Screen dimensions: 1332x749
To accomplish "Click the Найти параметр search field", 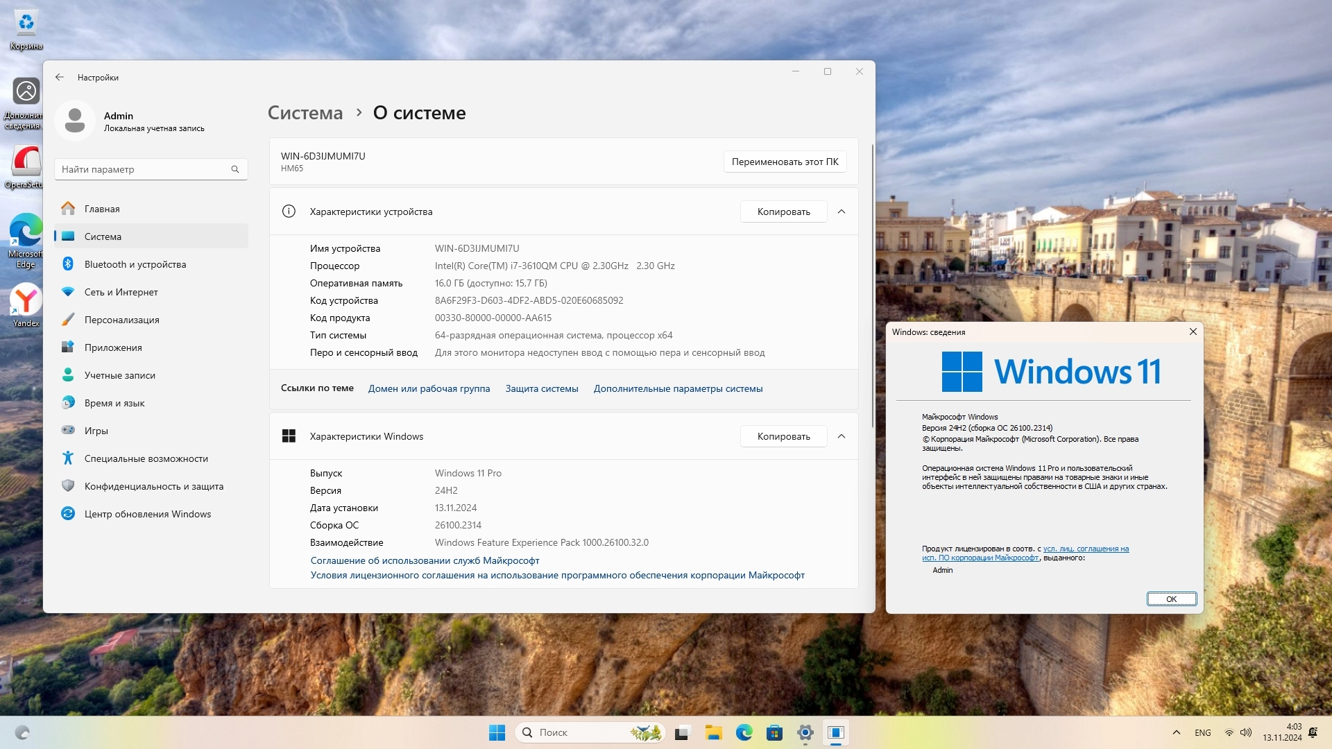I will (x=142, y=169).
